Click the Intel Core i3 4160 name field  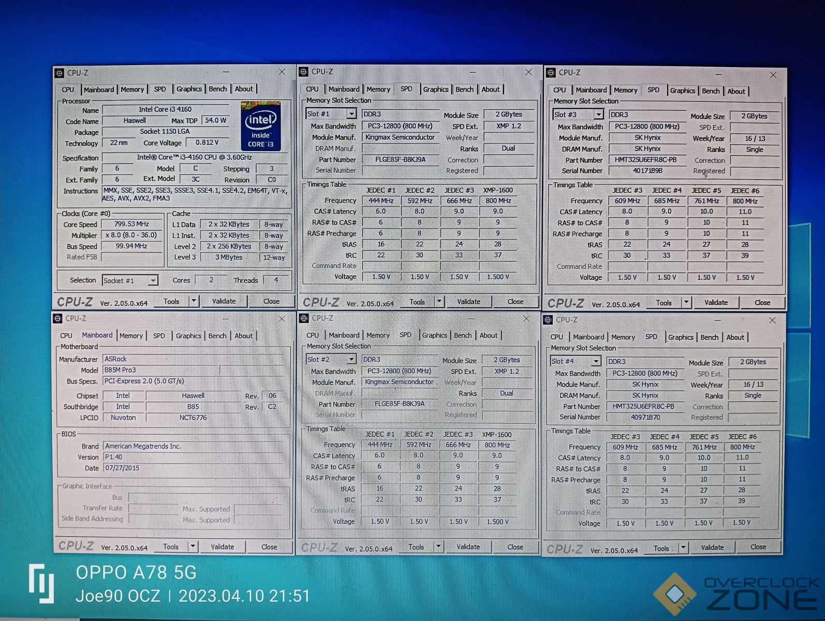pyautogui.click(x=165, y=110)
